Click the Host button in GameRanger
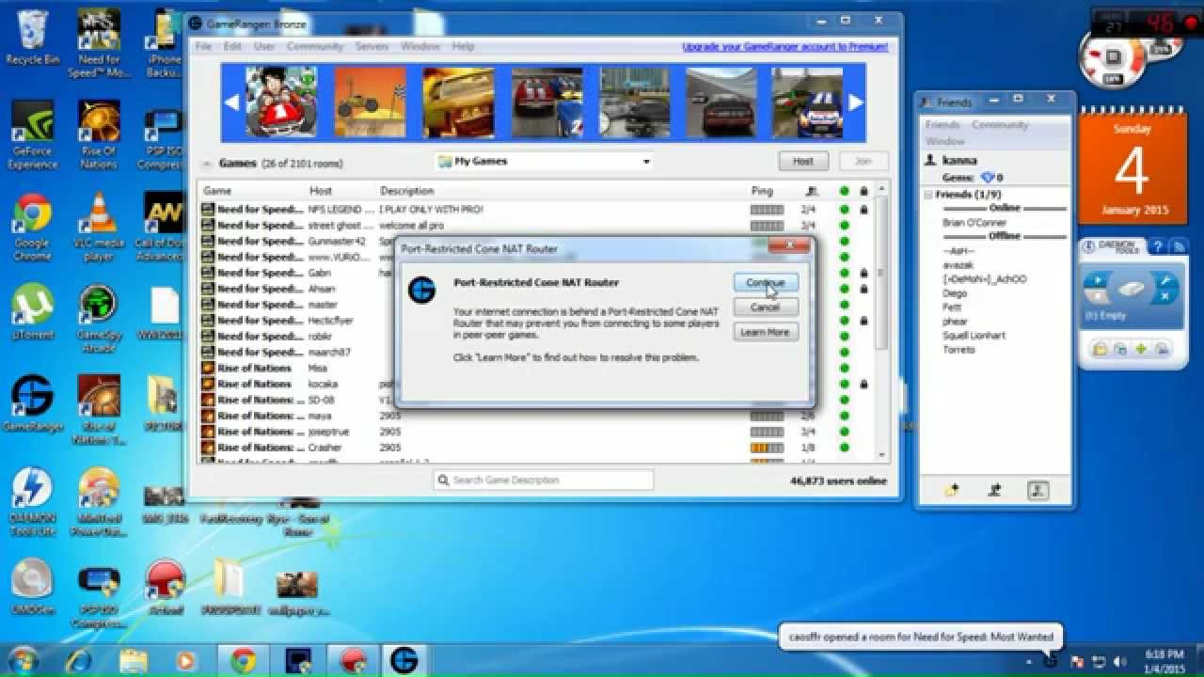Screen dimensions: 1204x677 pyautogui.click(x=803, y=161)
